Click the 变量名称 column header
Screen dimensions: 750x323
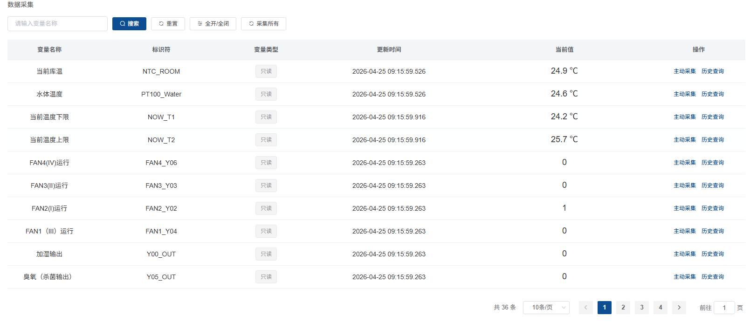pyautogui.click(x=49, y=50)
